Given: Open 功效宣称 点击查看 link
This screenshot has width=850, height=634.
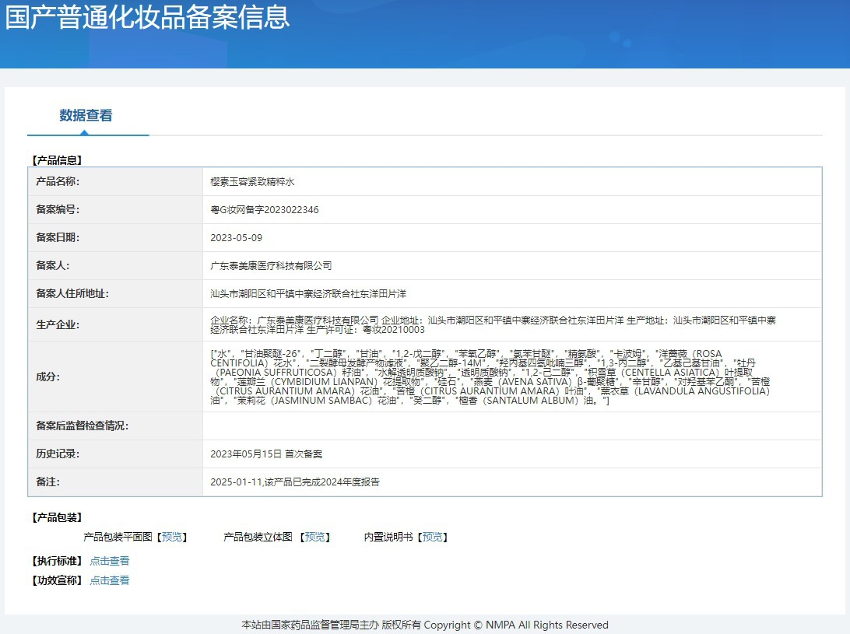Looking at the screenshot, I should pos(110,580).
